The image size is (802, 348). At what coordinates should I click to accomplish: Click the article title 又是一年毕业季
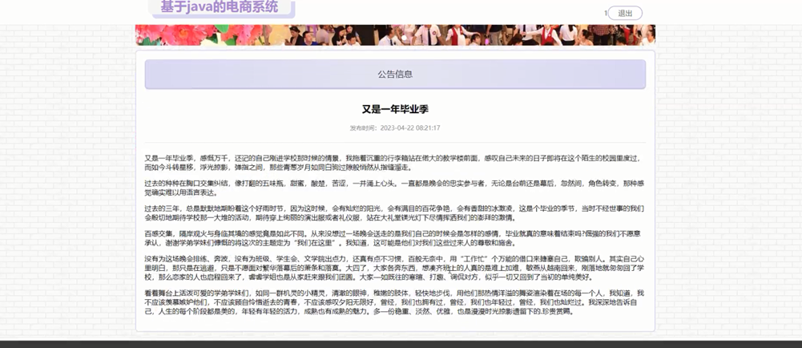[395, 109]
